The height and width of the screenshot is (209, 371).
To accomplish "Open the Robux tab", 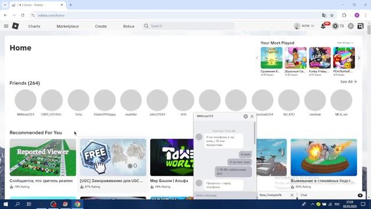I will click(129, 26).
